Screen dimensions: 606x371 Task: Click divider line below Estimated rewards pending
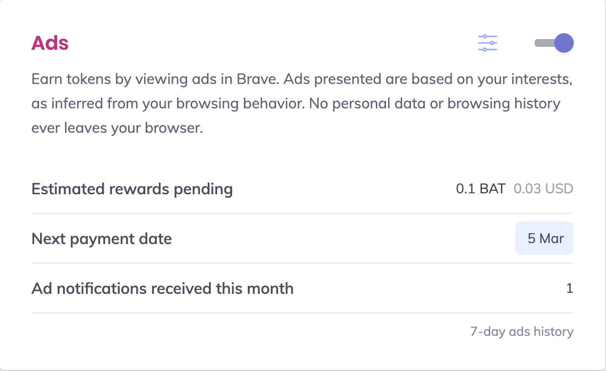point(302,213)
